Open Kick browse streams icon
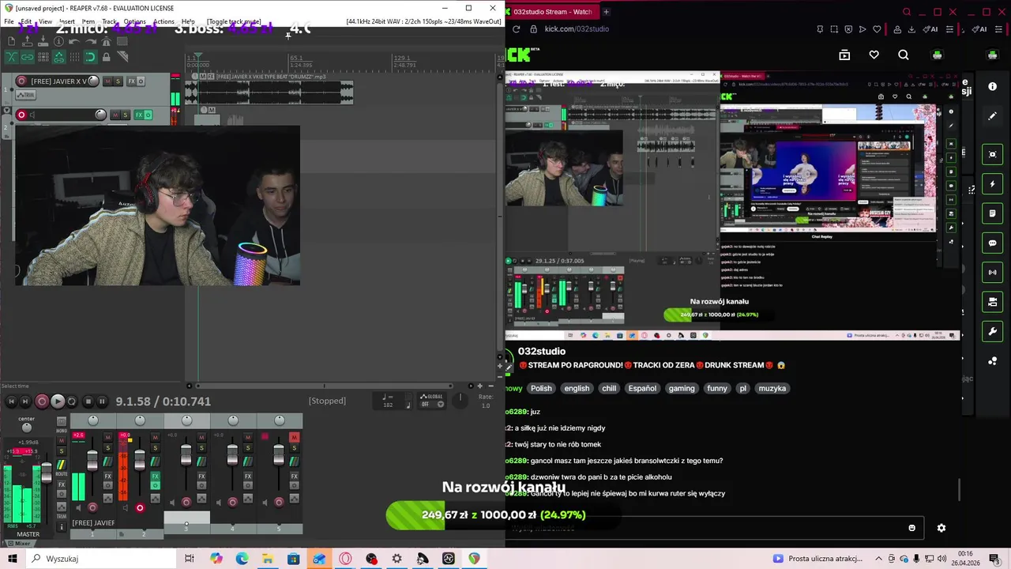Image resolution: width=1011 pixels, height=569 pixels. click(x=844, y=55)
